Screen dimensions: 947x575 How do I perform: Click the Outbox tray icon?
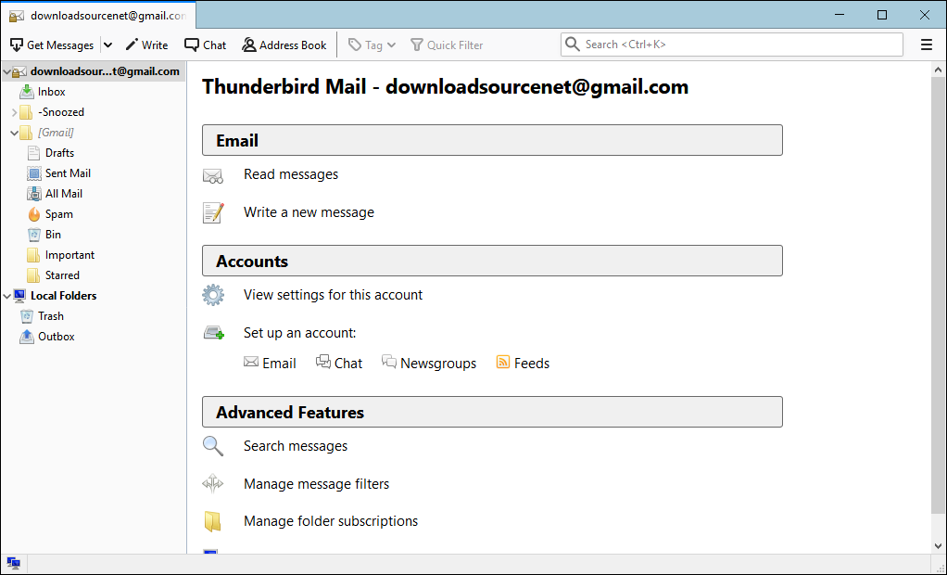pyautogui.click(x=27, y=337)
